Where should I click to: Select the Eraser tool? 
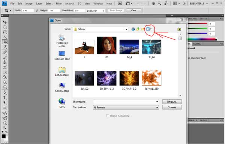(x=4, y=72)
